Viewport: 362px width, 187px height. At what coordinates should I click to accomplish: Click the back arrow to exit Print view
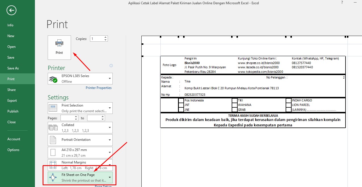click(x=11, y=10)
